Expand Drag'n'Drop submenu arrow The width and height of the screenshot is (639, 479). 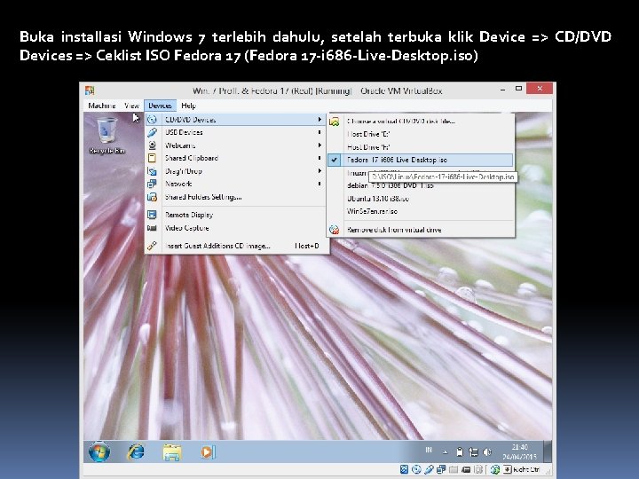[319, 171]
